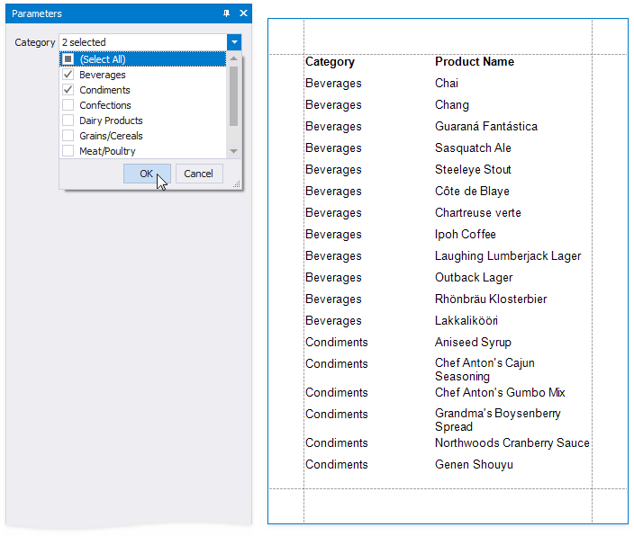Uncheck the Condiments checkbox
The width and height of the screenshot is (634, 536).
point(68,90)
